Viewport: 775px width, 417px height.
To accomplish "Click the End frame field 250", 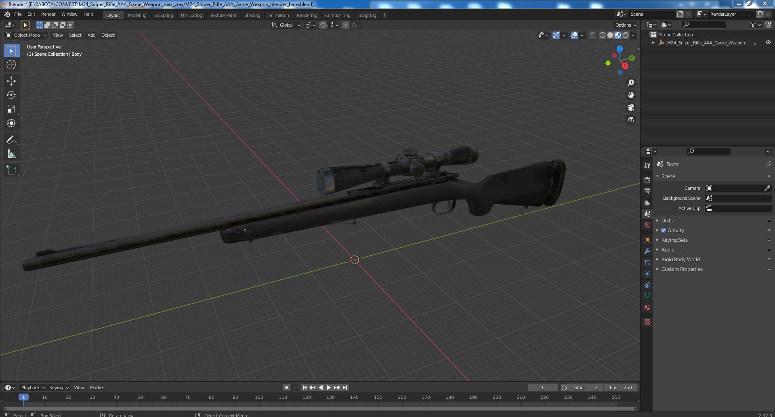I will 621,388.
